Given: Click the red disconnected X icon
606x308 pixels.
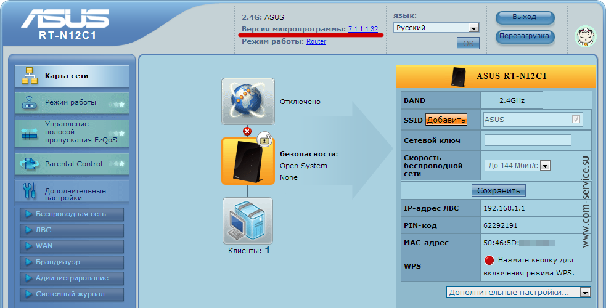Looking at the screenshot, I should (x=247, y=131).
